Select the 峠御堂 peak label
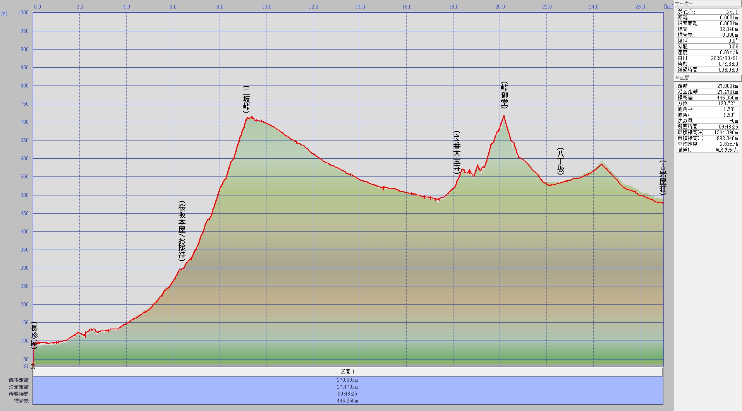742x411 pixels. coord(504,95)
